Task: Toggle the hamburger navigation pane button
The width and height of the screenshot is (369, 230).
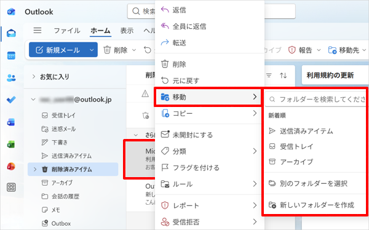Action: pyautogui.click(x=38, y=30)
